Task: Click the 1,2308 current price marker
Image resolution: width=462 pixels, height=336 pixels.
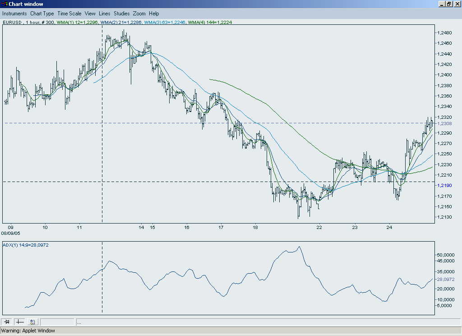Action: (x=446, y=123)
